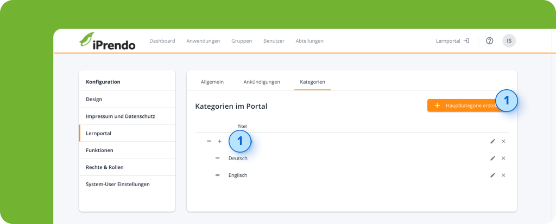Viewport: 556px width, 224px height.
Task: Click the pencil icon for Englisch
Action: 492,175
